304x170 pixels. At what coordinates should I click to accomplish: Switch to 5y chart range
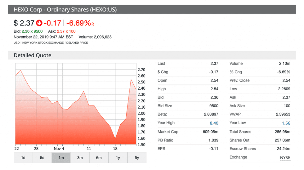coord(137,158)
